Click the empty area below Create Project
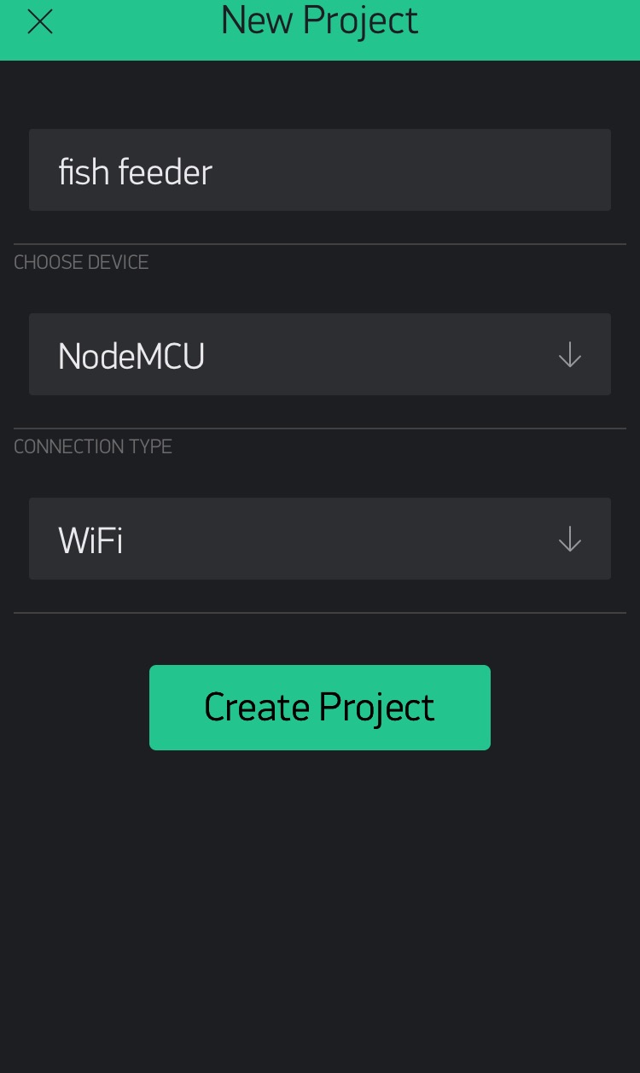 pos(320,896)
